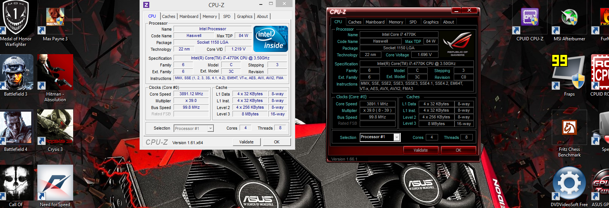
Task: Click Core VID value 1.219 V
Action: (238, 49)
